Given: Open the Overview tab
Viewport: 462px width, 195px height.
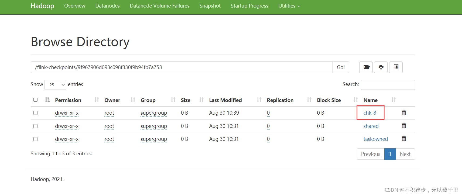Looking at the screenshot, I should coord(75,6).
